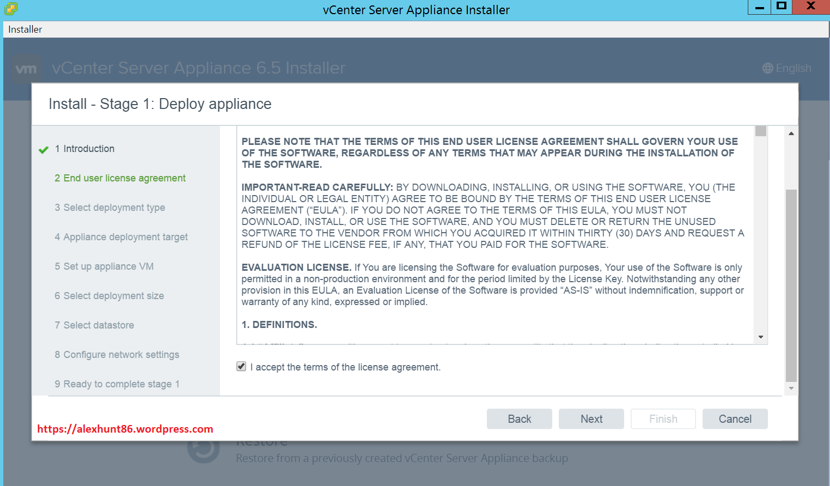Click the wizard page scroll up arrow
The image size is (830, 486).
791,133
